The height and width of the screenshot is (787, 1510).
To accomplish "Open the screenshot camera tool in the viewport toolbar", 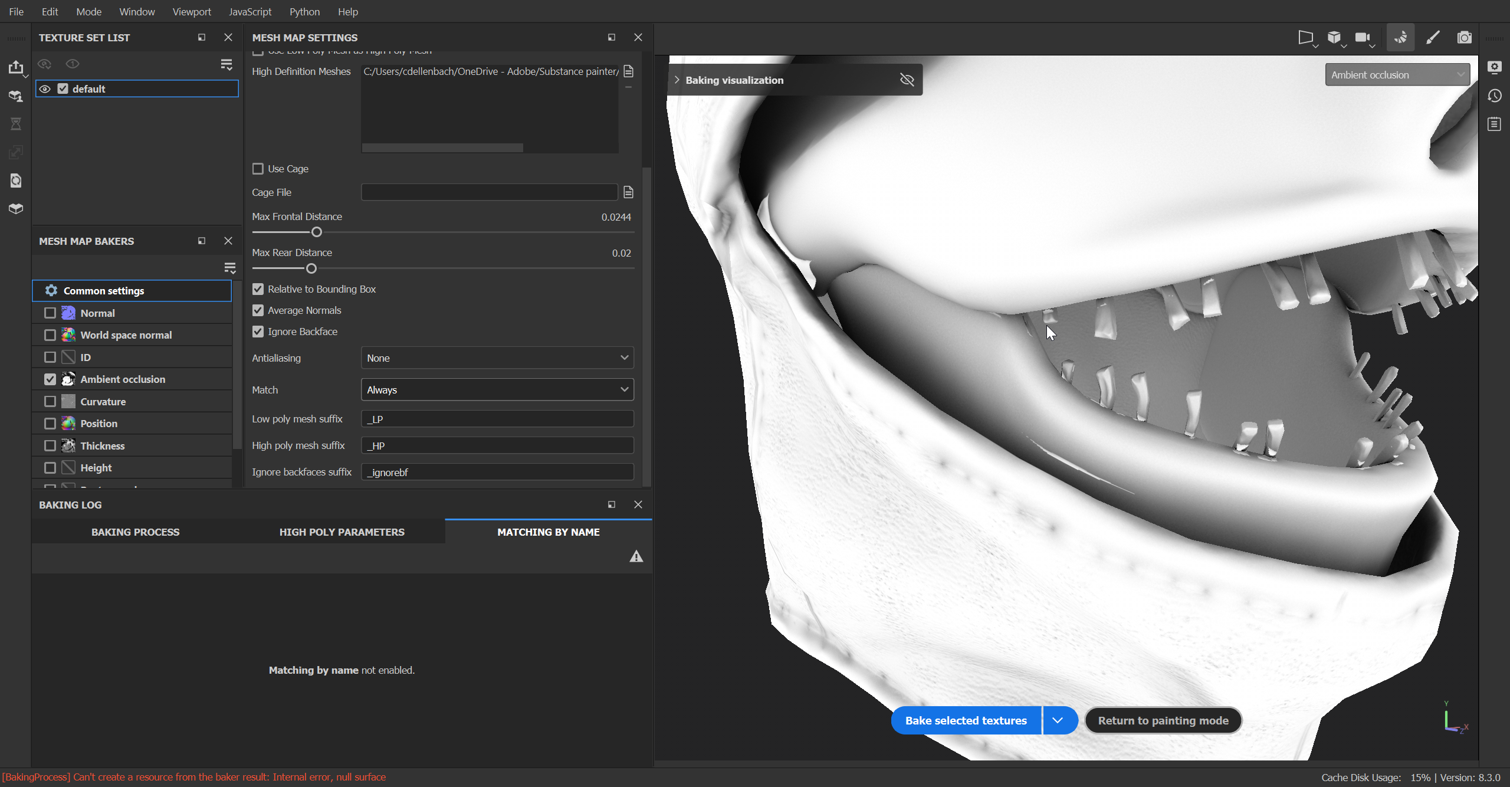I will [x=1464, y=37].
